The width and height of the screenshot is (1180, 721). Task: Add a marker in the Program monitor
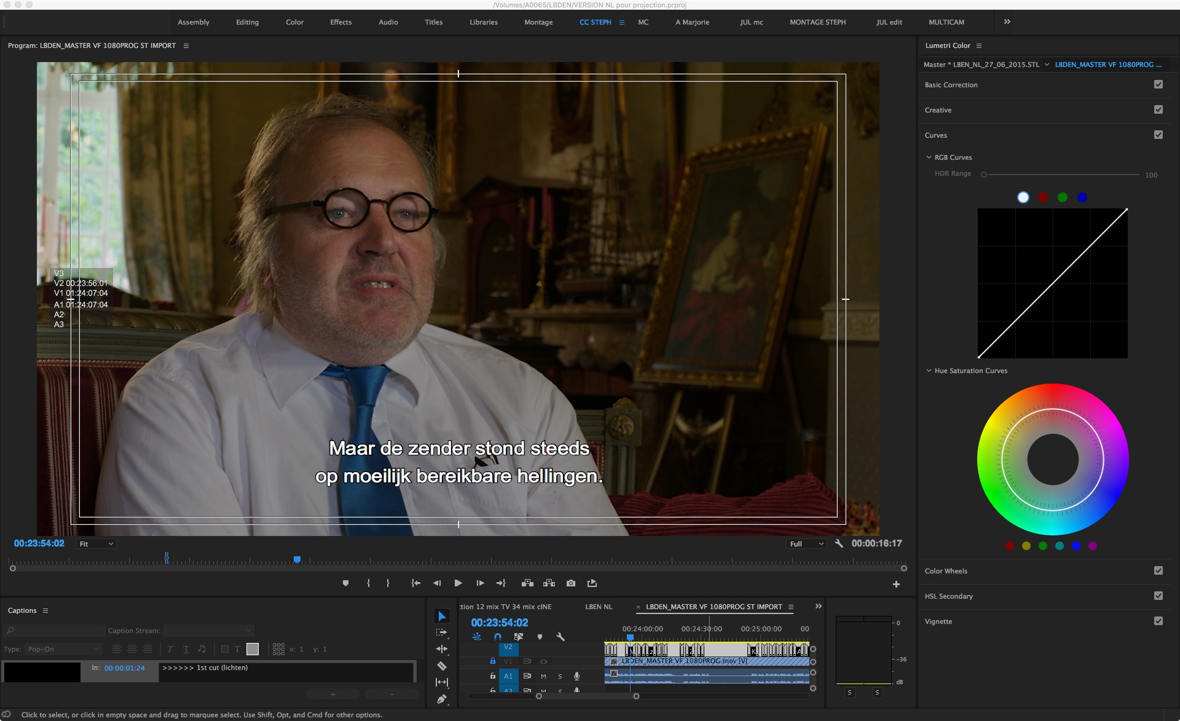345,583
